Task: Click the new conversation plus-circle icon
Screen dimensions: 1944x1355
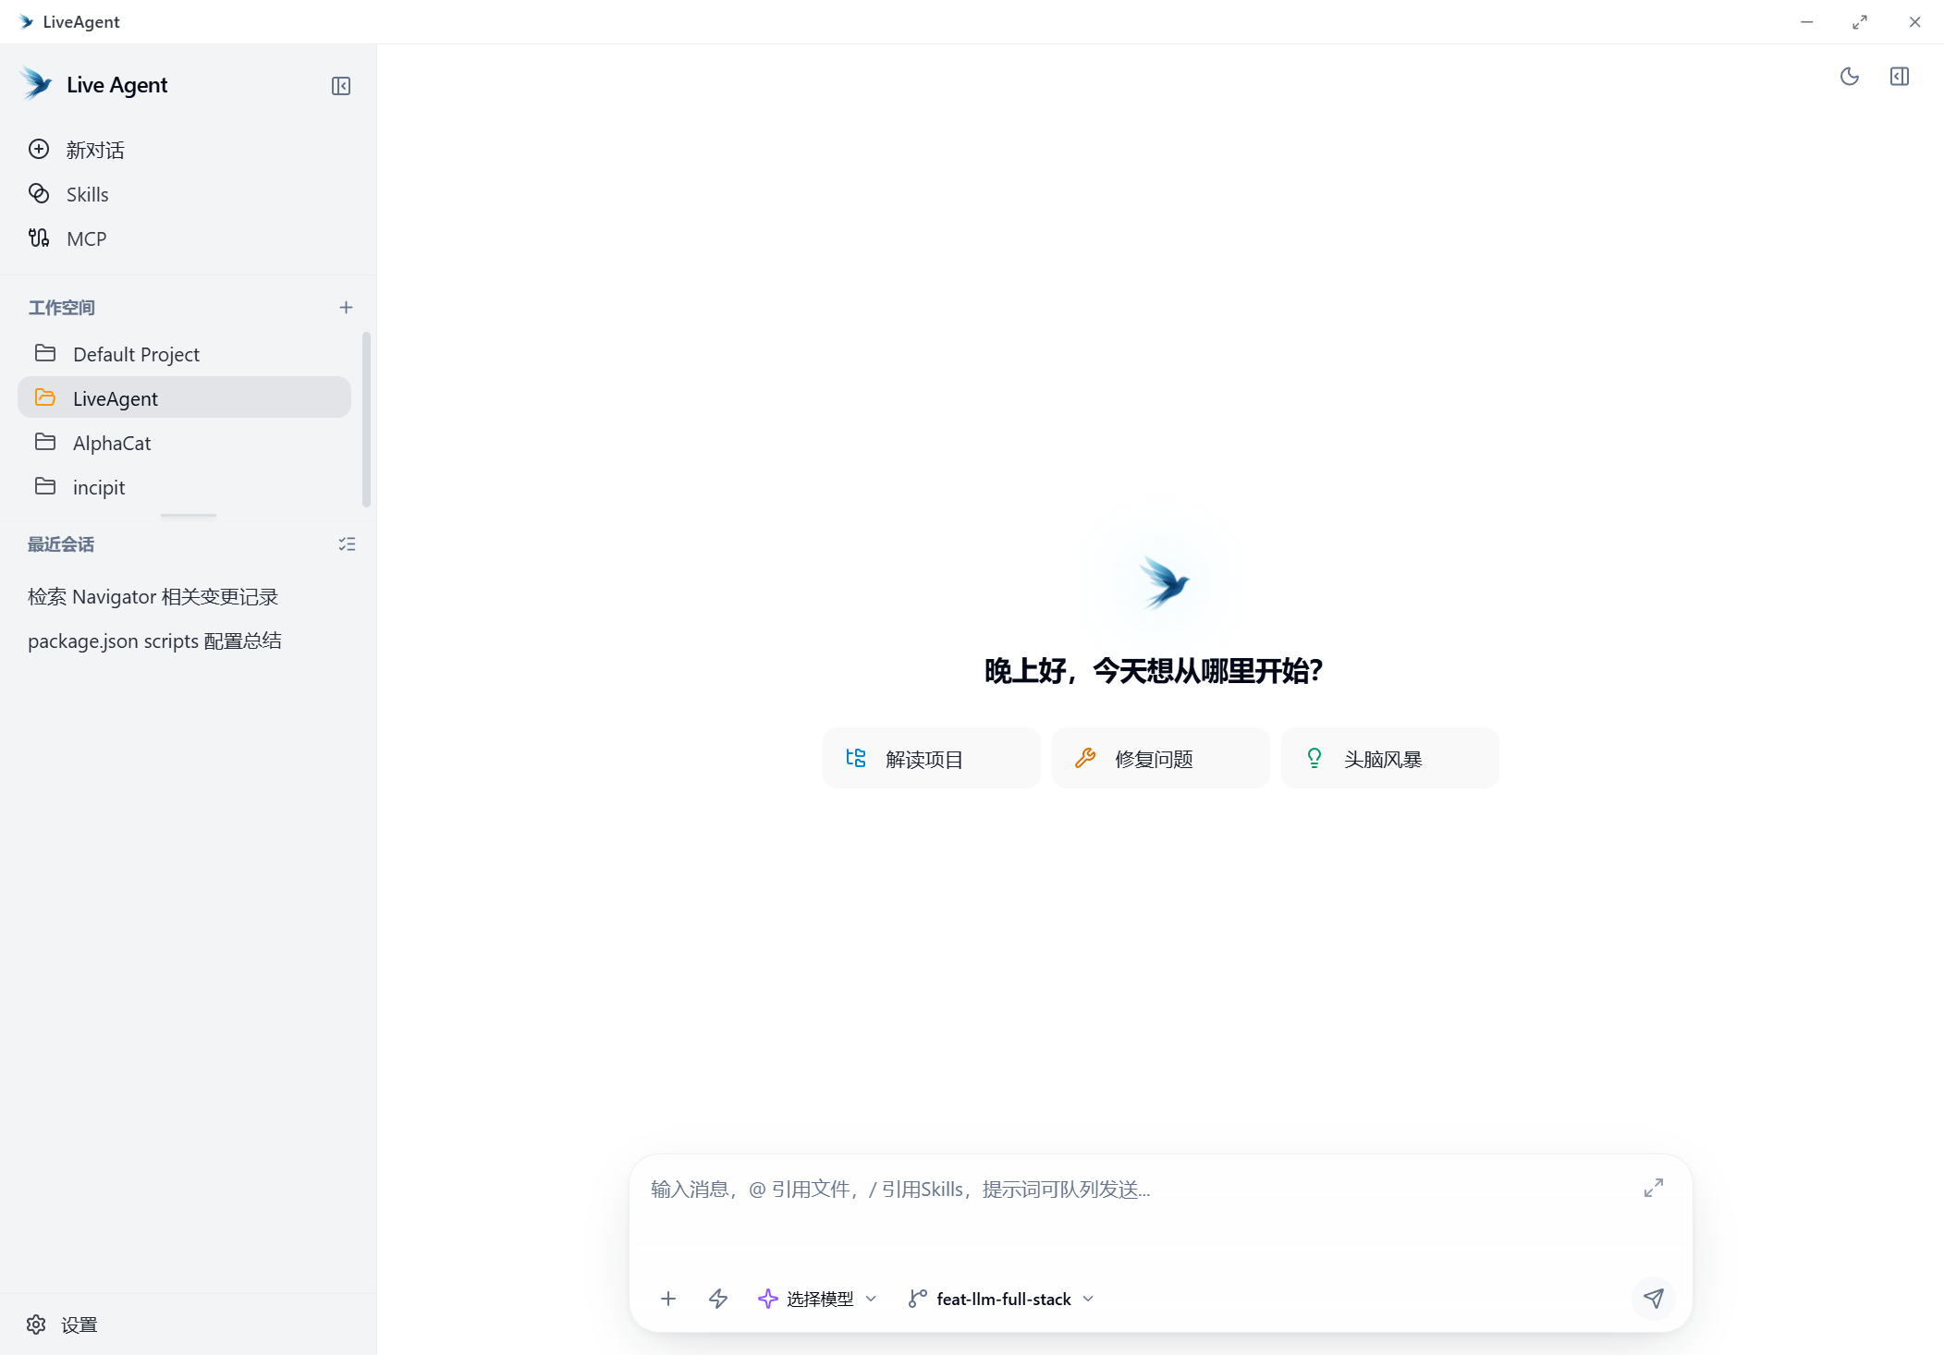Action: (39, 149)
